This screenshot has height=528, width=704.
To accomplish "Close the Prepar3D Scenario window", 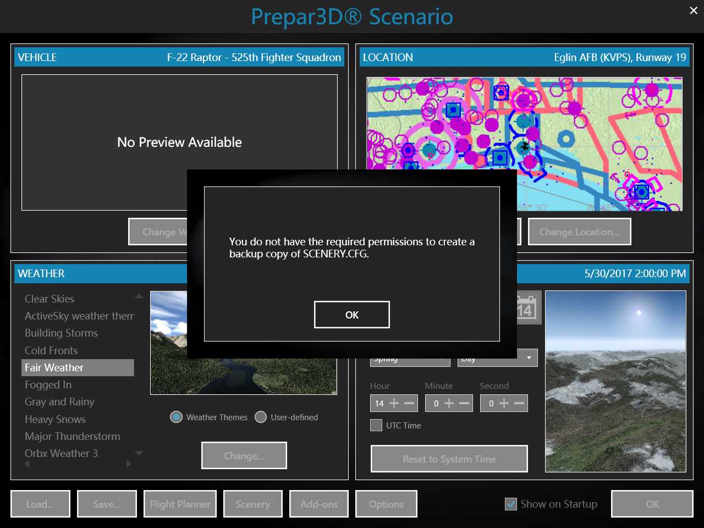I will (694, 10).
